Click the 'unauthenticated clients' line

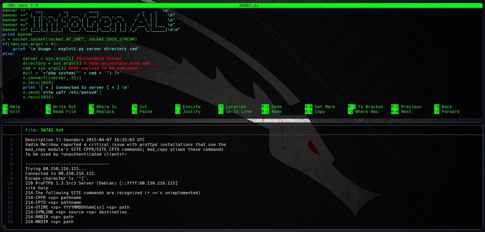(x=76, y=154)
